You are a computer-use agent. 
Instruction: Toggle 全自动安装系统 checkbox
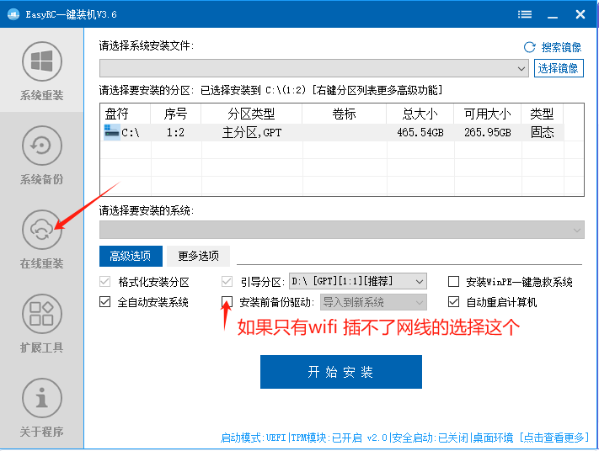104,302
